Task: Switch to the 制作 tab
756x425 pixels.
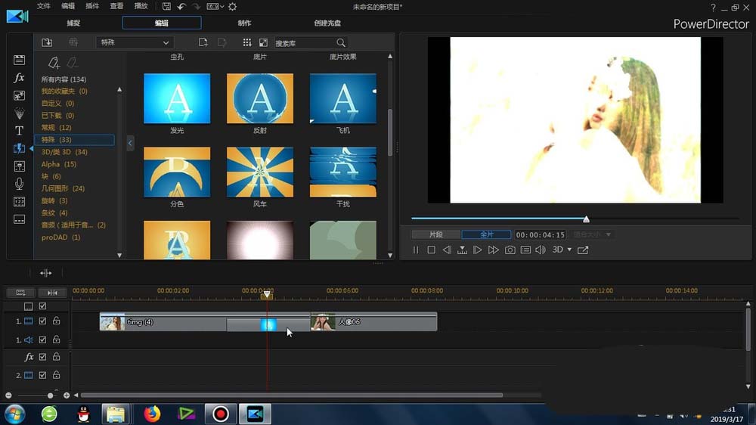Action: tap(244, 23)
